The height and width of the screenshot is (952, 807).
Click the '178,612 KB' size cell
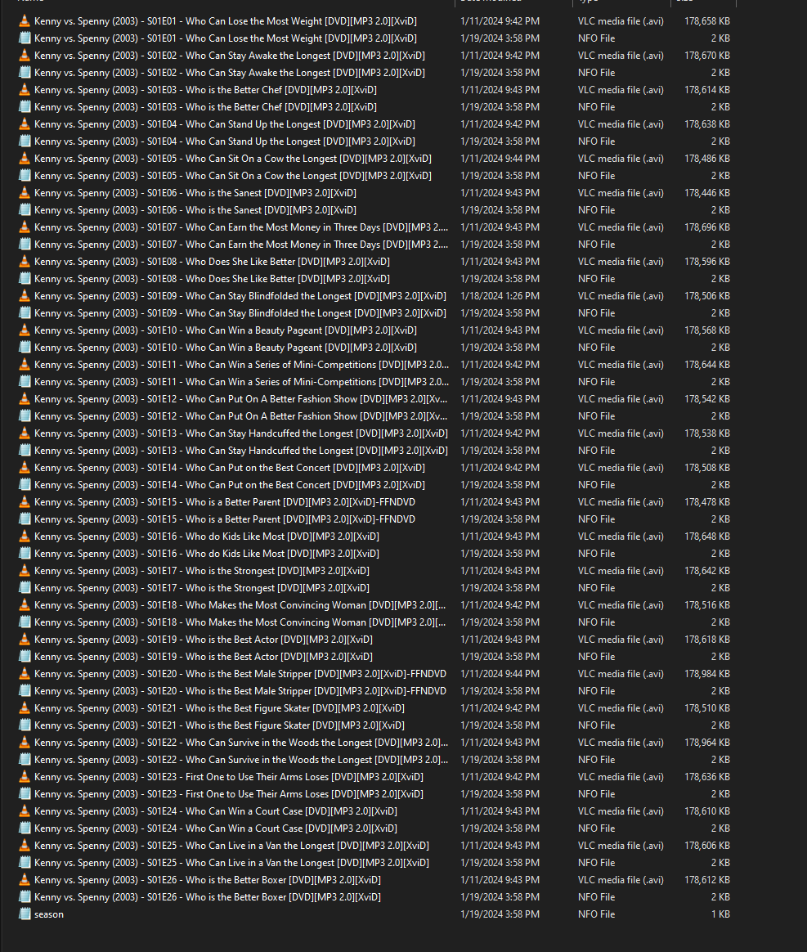(x=707, y=879)
